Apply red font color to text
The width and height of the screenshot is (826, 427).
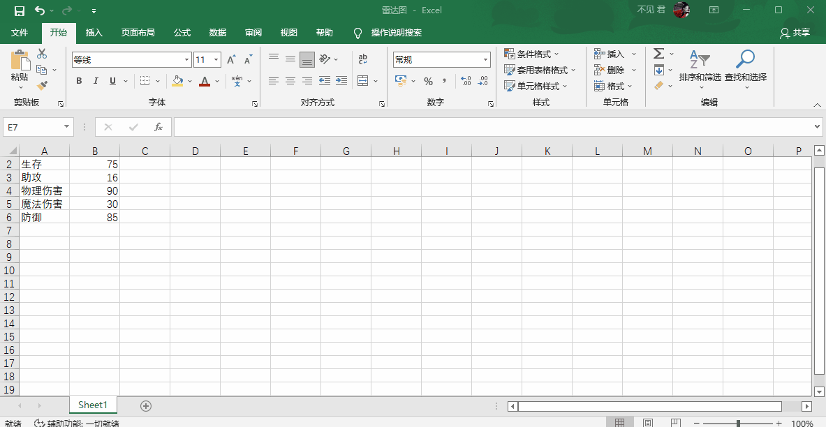pos(205,81)
